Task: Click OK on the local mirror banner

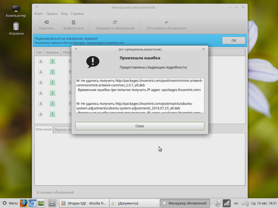Action: (x=233, y=41)
